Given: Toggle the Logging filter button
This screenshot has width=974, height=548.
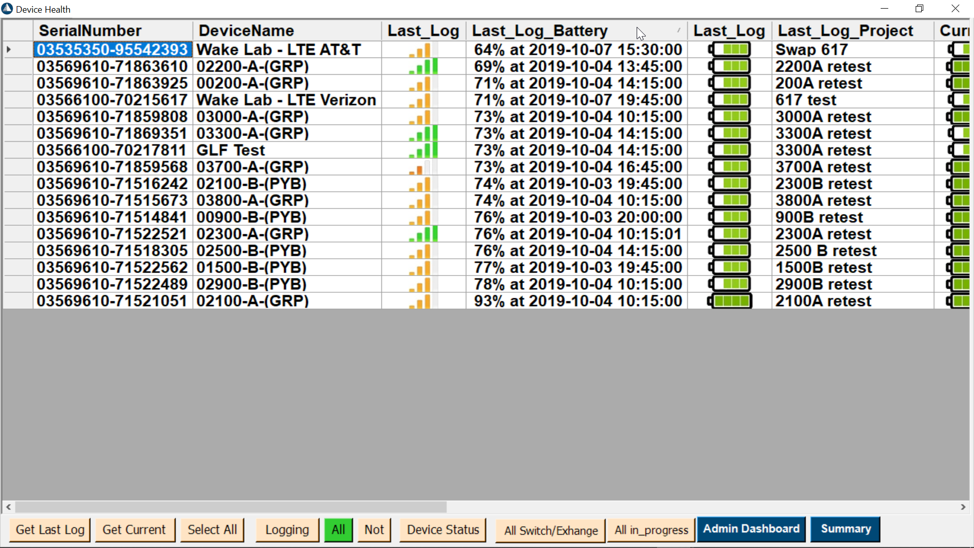Looking at the screenshot, I should 287,530.
